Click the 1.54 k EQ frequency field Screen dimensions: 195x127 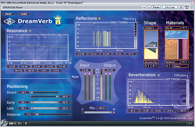pyautogui.click(x=44, y=71)
